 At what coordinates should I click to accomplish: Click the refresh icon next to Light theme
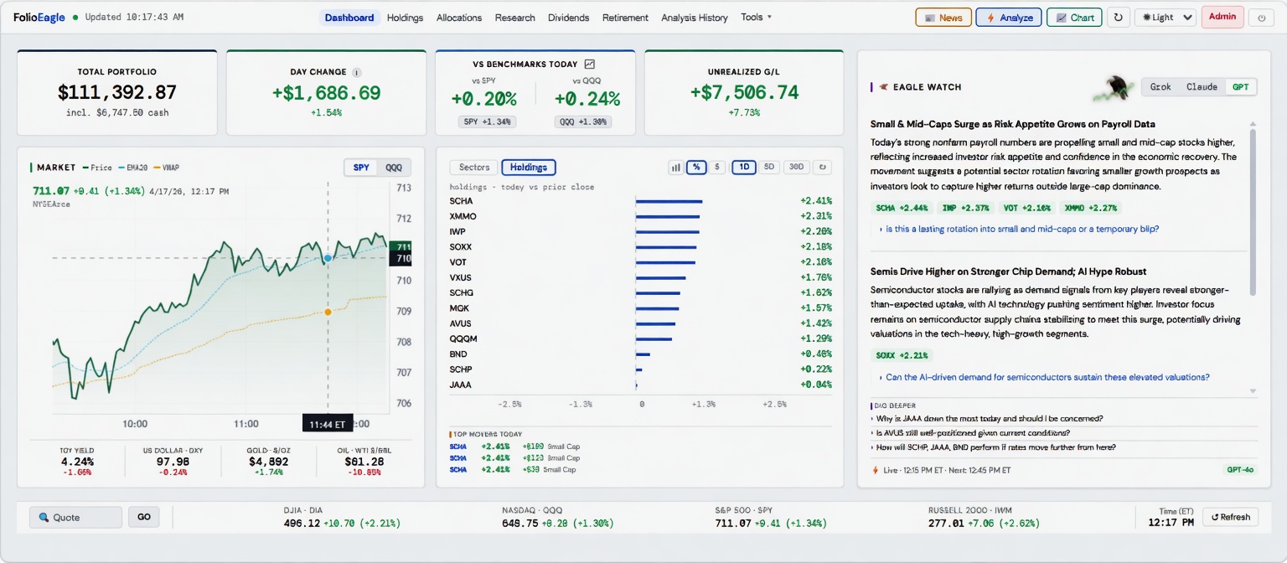[x=1119, y=17]
